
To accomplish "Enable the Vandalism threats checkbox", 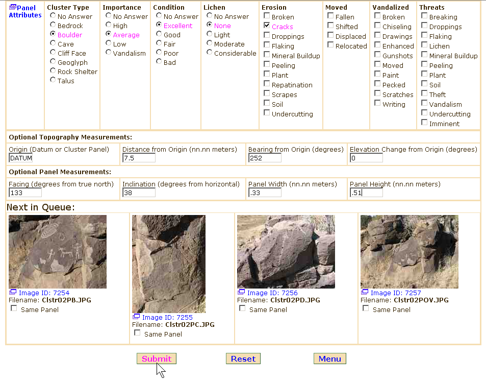I will pos(424,103).
